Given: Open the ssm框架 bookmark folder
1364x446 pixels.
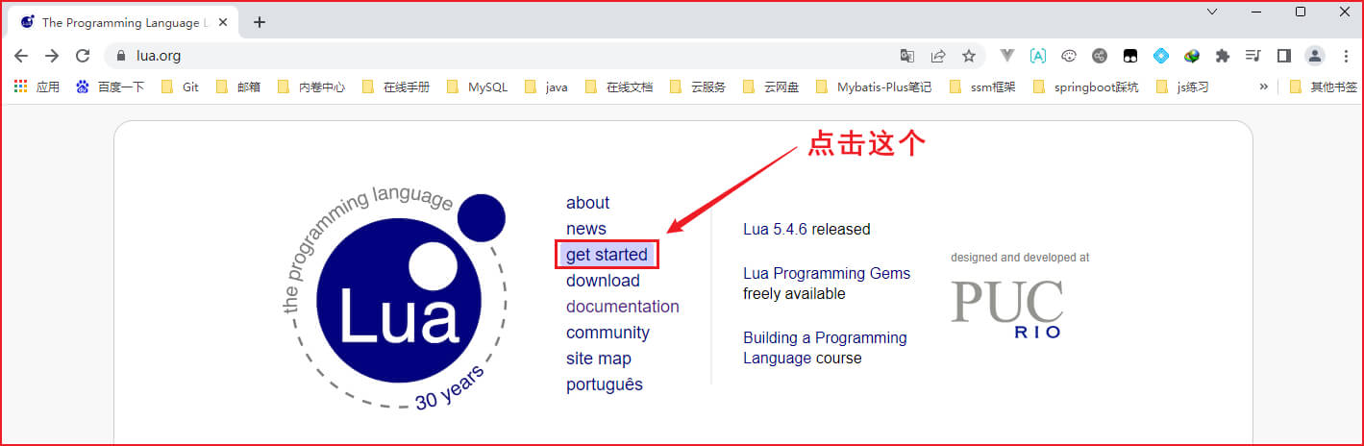Looking at the screenshot, I should 982,87.
